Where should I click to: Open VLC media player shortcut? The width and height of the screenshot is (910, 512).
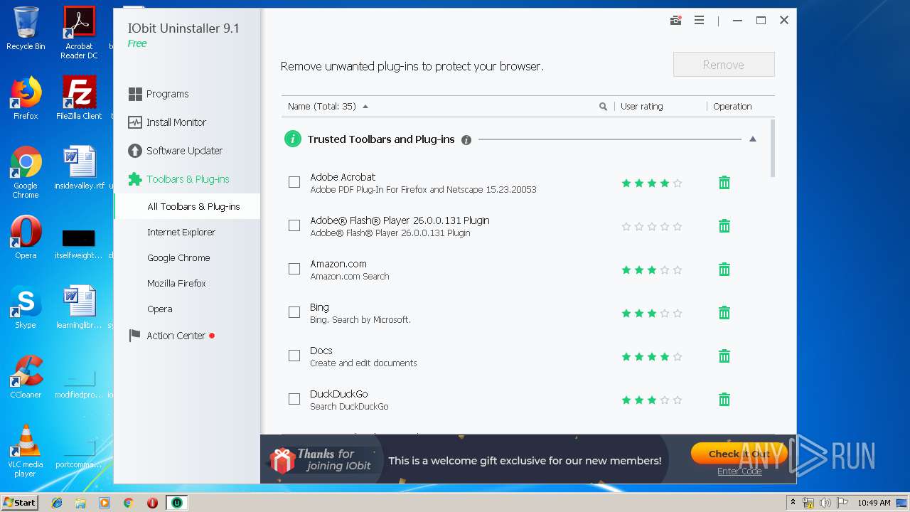(26, 451)
